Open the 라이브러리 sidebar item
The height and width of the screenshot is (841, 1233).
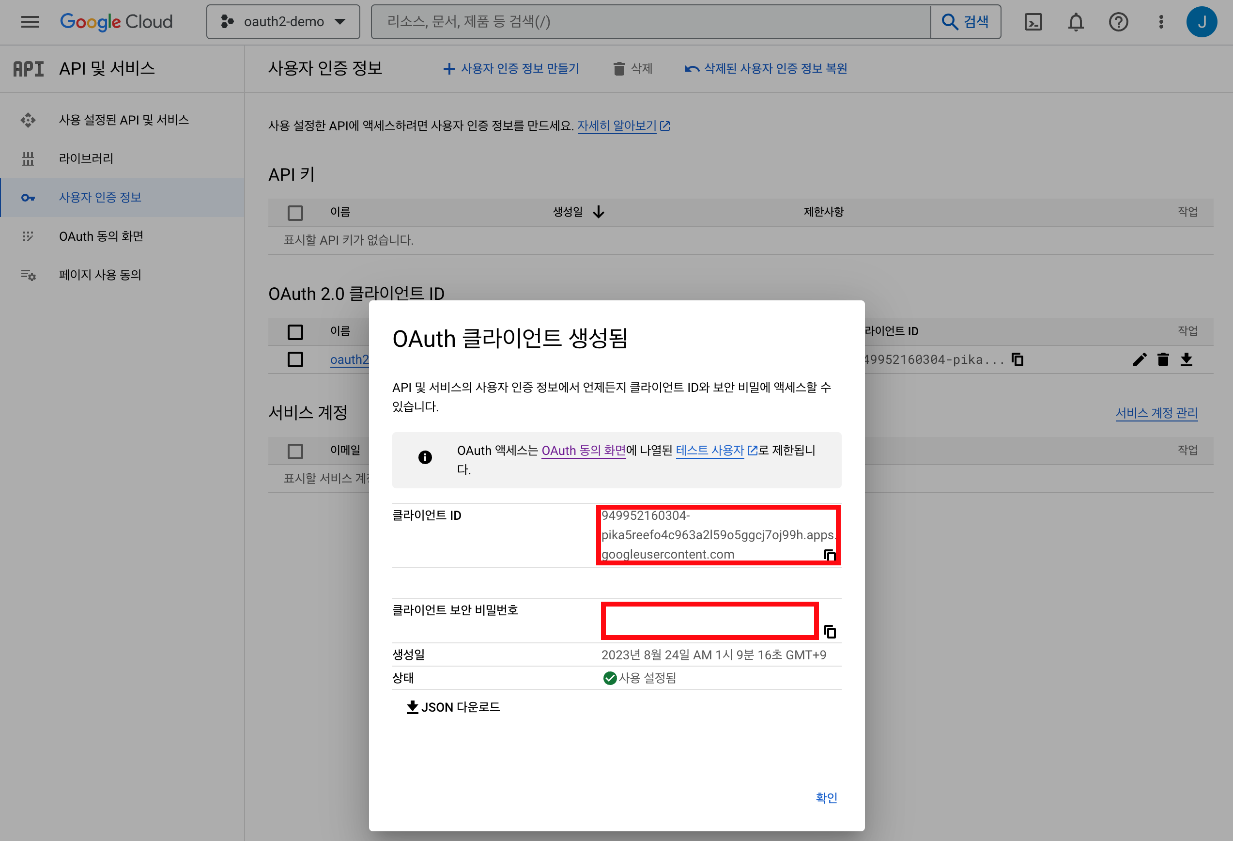122,158
